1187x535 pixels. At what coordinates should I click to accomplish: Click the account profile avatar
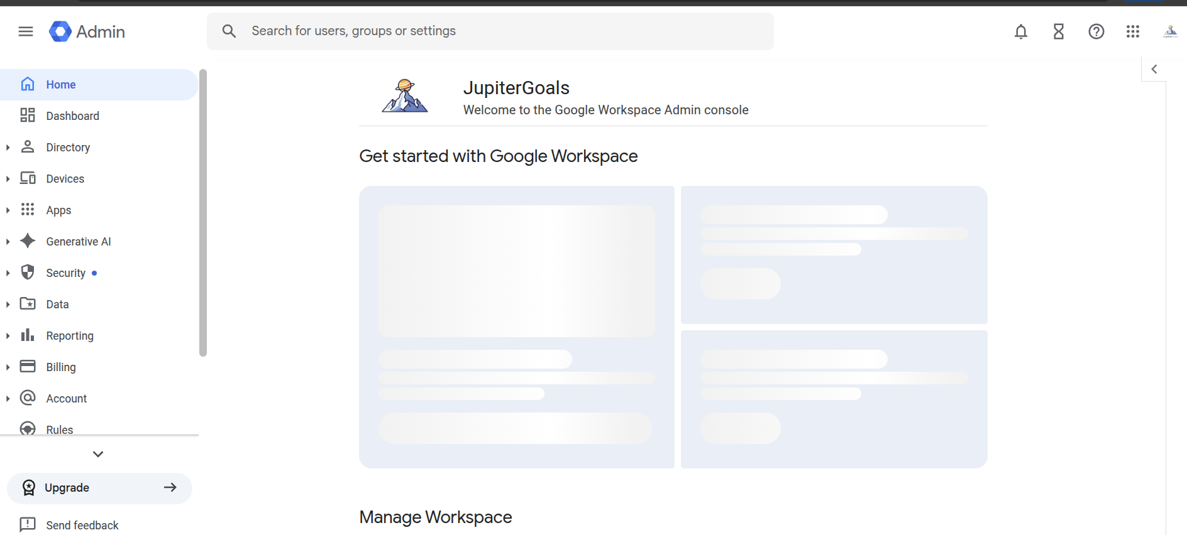click(x=1170, y=31)
